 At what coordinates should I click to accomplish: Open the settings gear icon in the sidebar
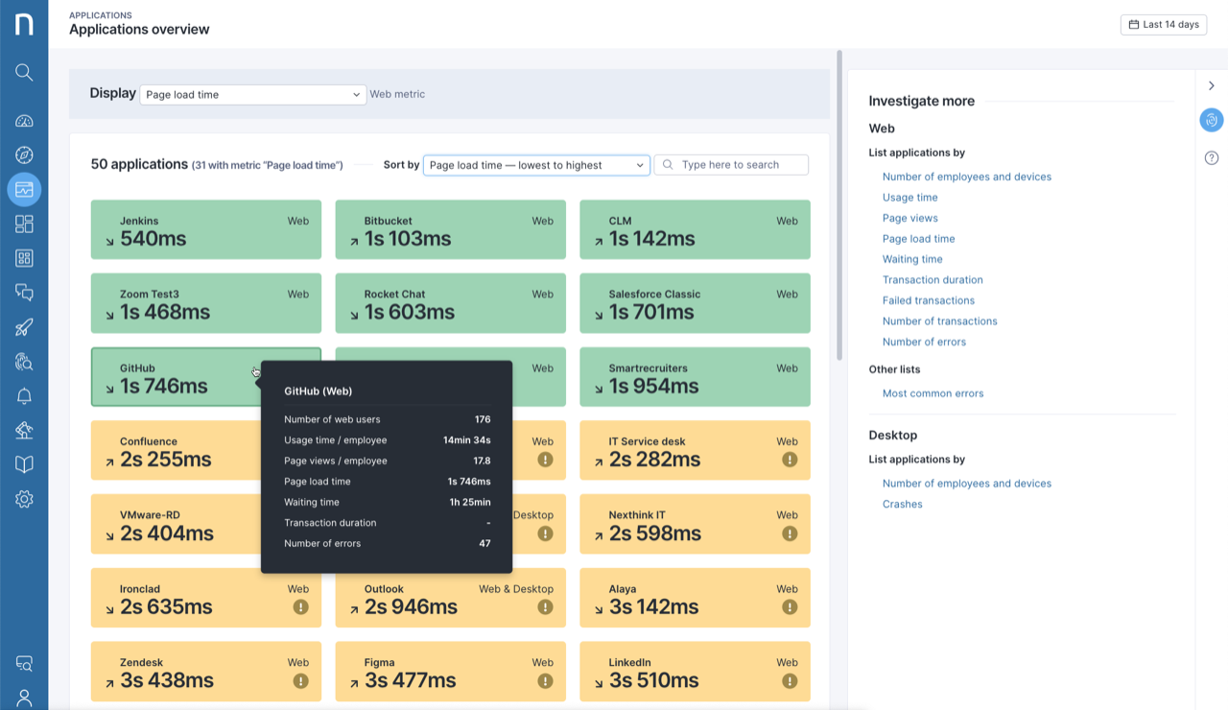[x=24, y=499]
